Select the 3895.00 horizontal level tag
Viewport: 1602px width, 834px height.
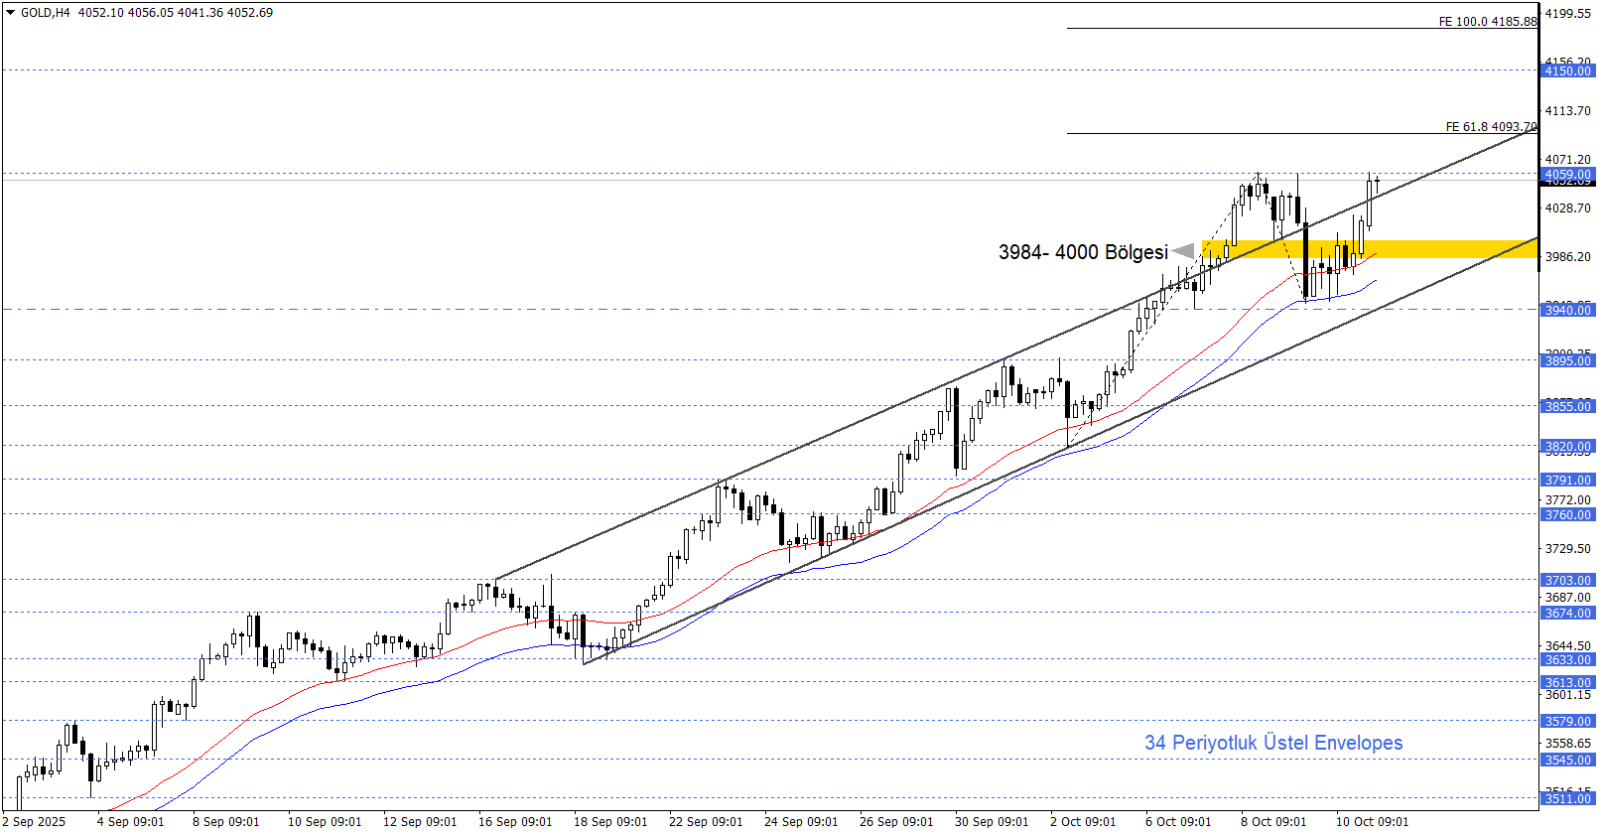pos(1567,361)
